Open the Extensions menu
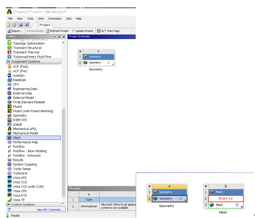This screenshot has width=255, height=218. (55, 18)
